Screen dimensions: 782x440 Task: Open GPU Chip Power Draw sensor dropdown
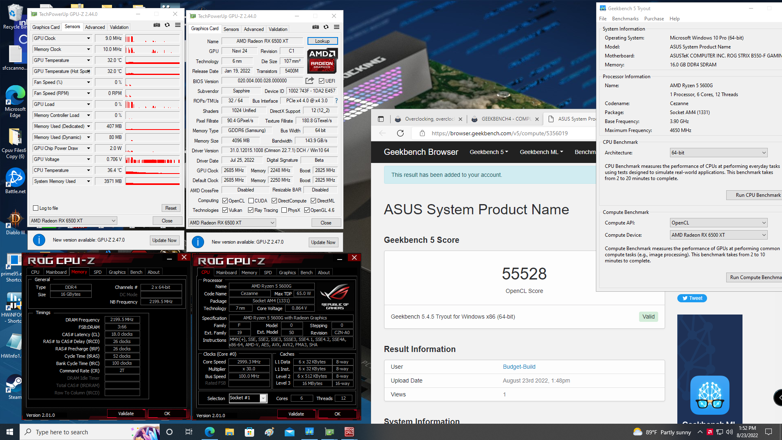pos(88,148)
